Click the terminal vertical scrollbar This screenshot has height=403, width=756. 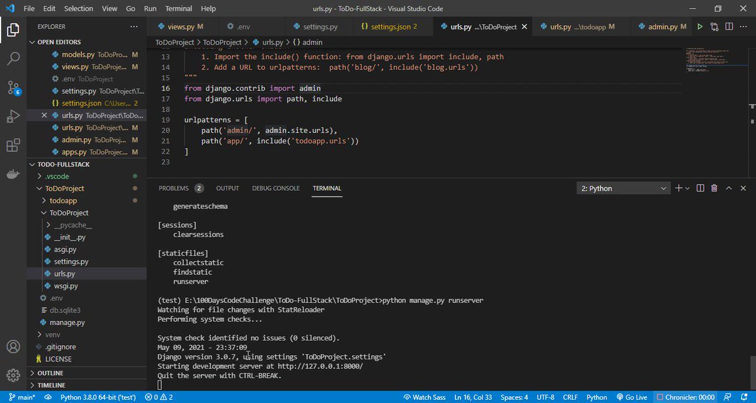[x=752, y=373]
